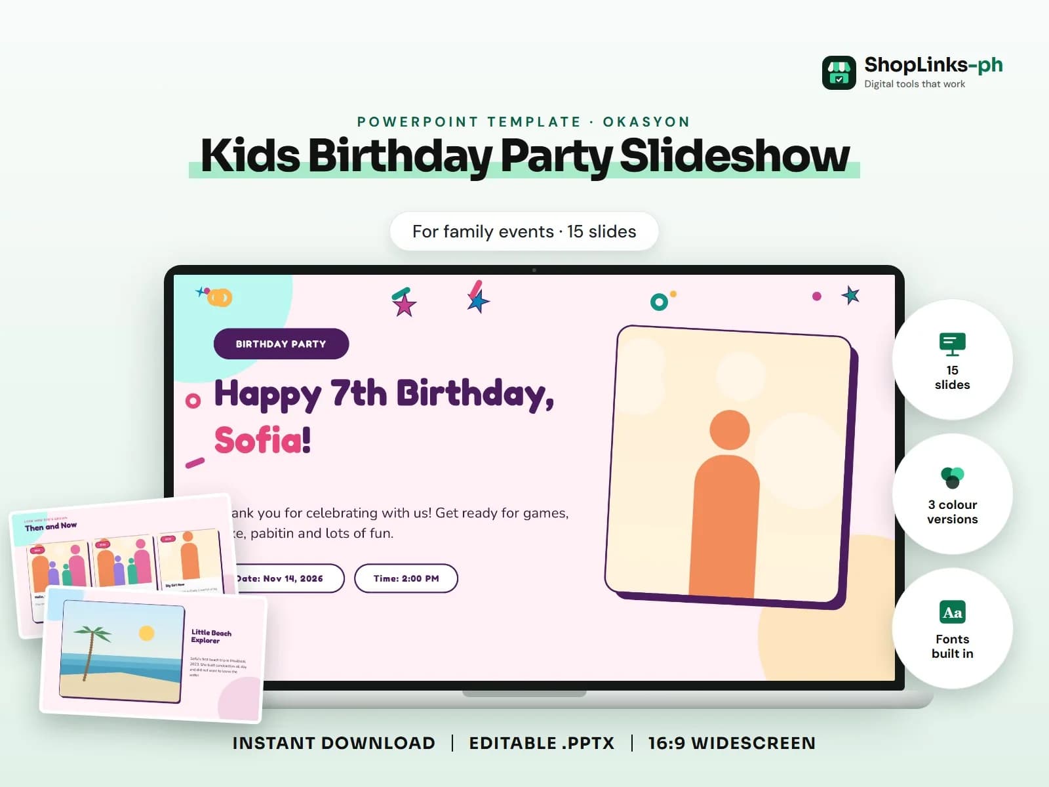Click the 16:9 WIDESCREEN text
Image resolution: width=1049 pixels, height=787 pixels.
pos(732,743)
